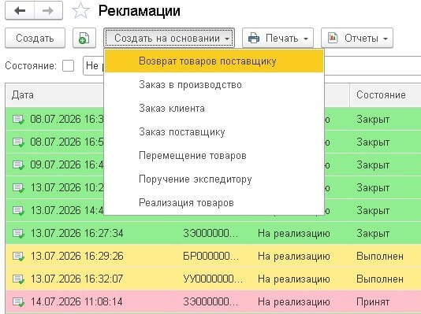Sort by the Состояние column header
This screenshot has width=421, height=314.
[381, 95]
